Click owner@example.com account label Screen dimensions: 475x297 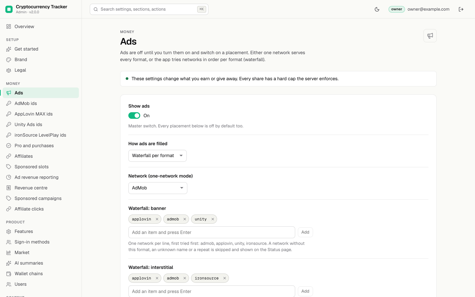428,9
